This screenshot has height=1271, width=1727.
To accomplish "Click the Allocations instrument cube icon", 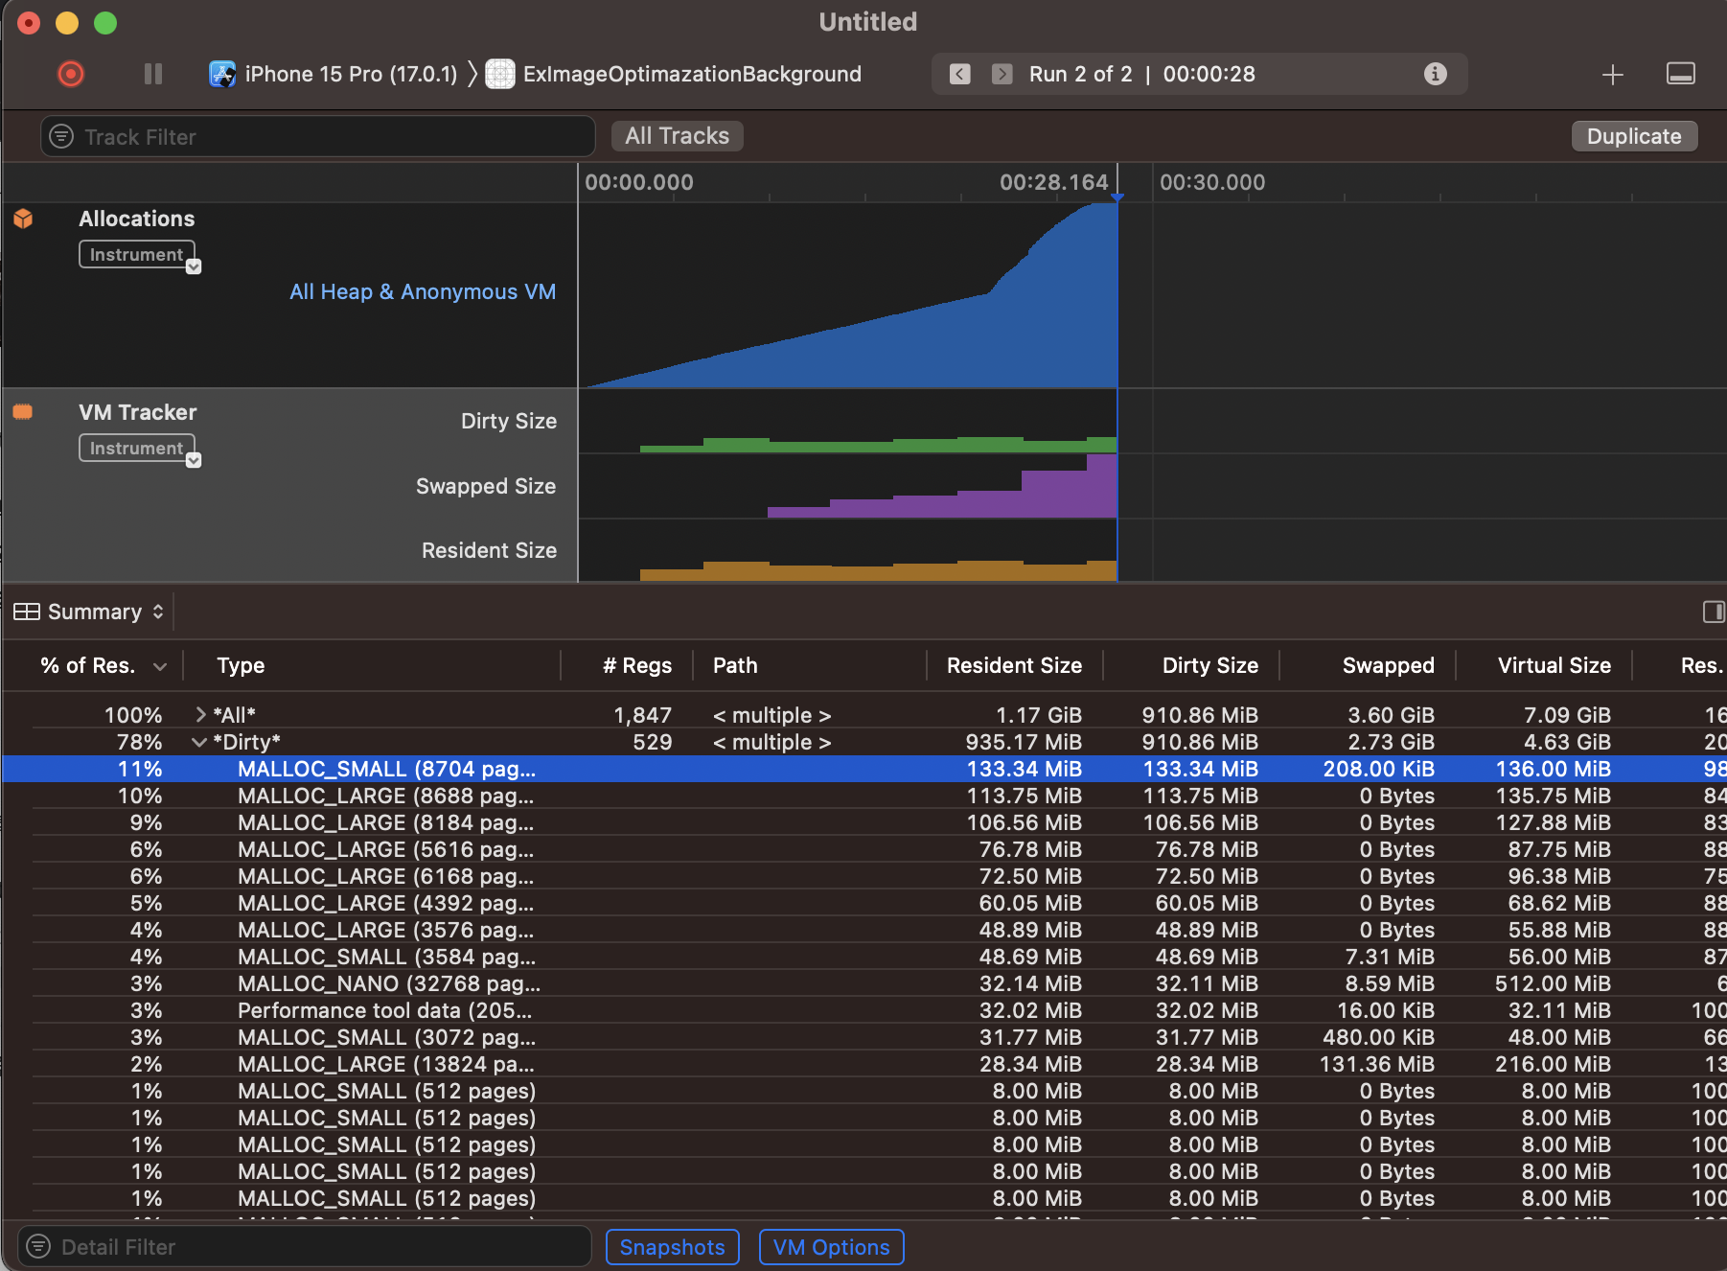I will coord(23,219).
